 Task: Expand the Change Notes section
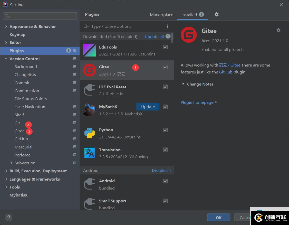click(183, 84)
